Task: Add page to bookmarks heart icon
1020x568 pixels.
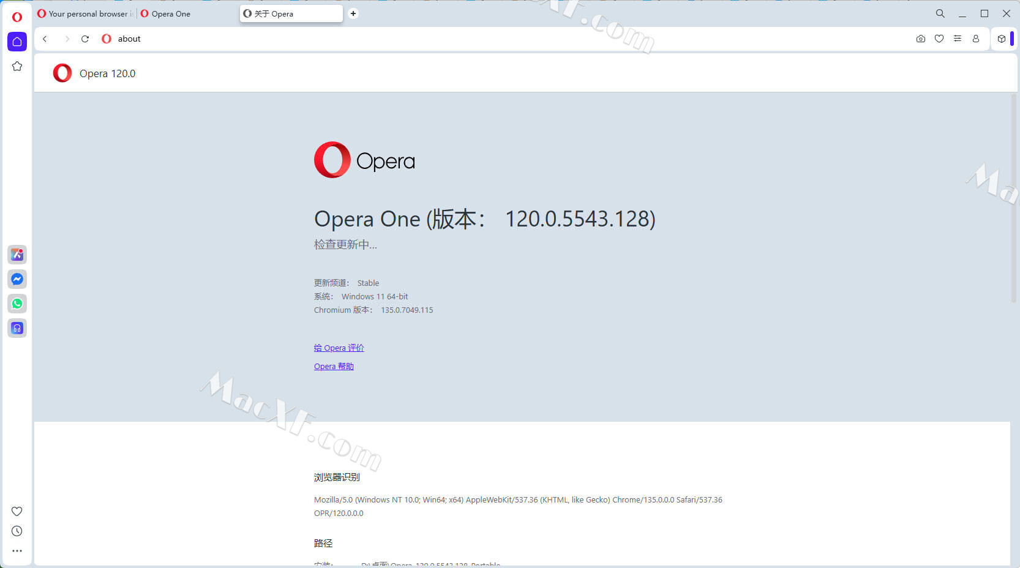Action: pyautogui.click(x=939, y=39)
